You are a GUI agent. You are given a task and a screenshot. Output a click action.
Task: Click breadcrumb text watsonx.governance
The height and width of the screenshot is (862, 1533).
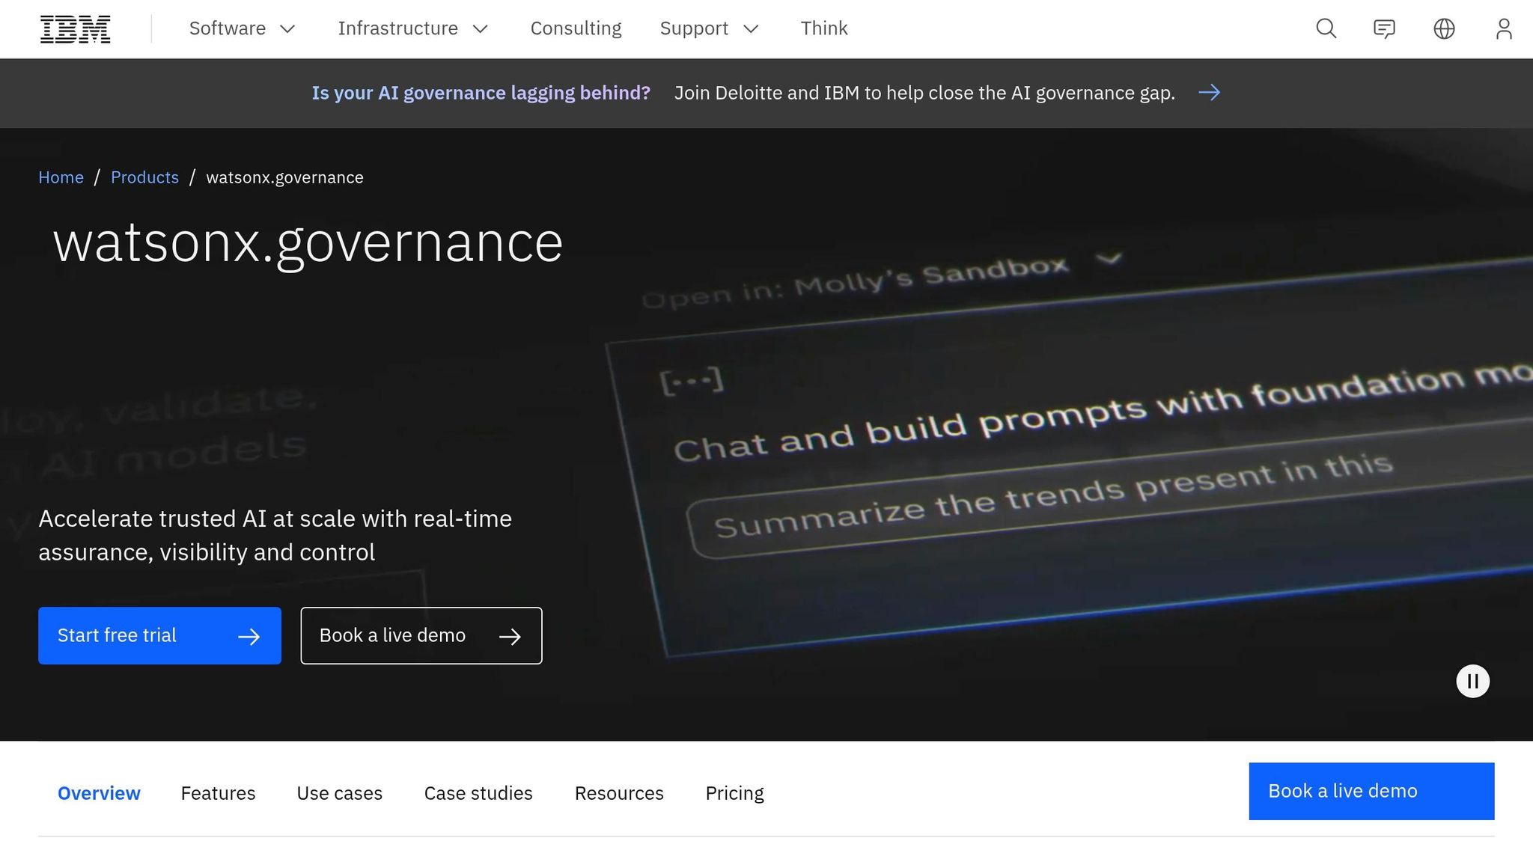(284, 177)
